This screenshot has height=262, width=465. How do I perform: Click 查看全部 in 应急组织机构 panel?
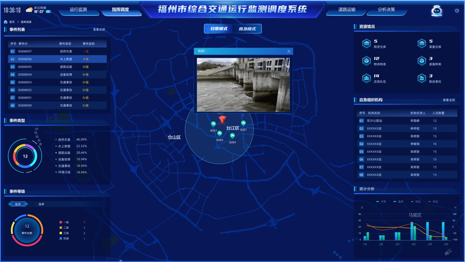449,100
